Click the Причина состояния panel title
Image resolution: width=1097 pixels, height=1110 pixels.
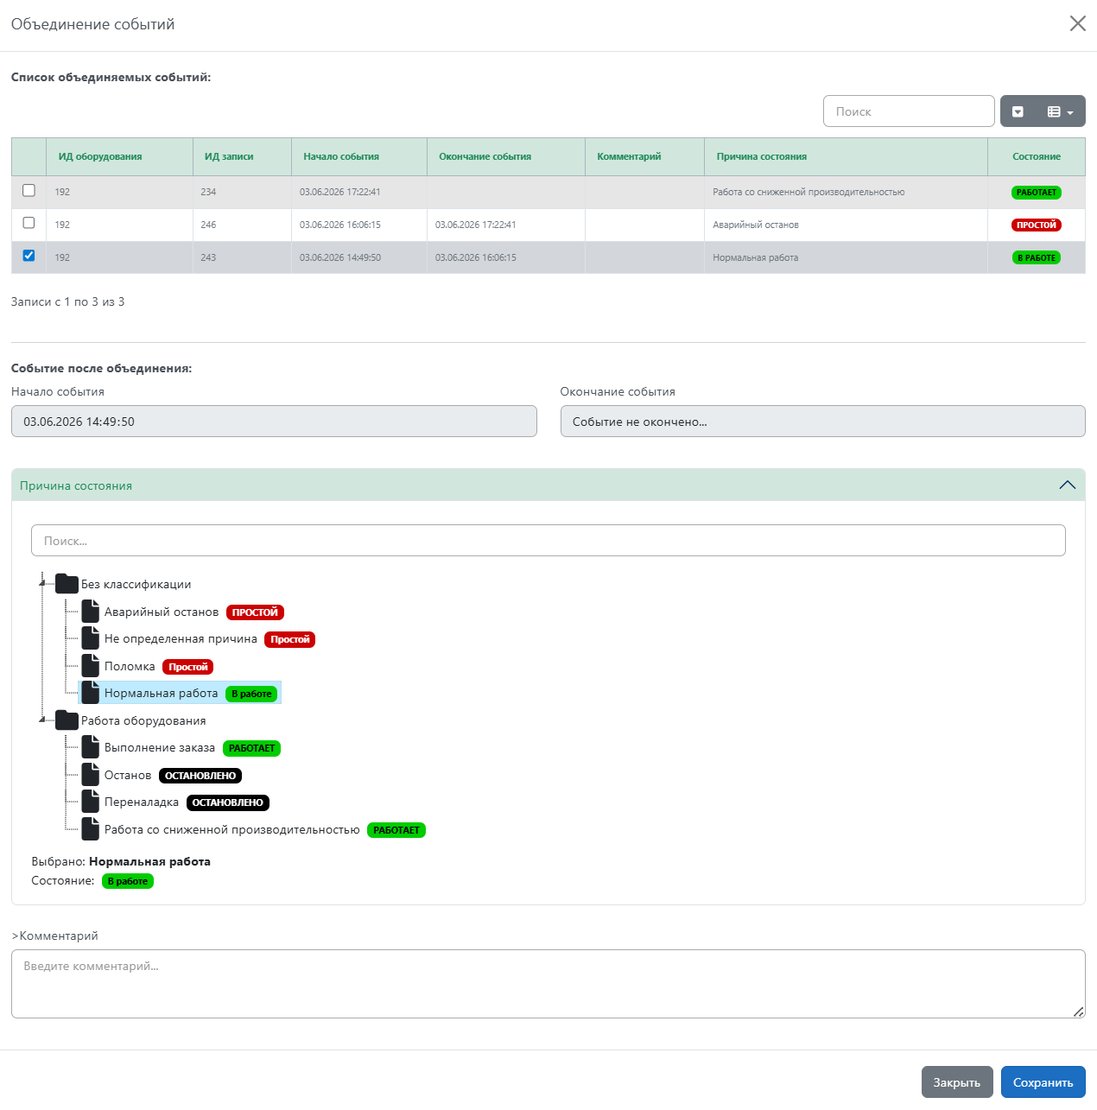pyautogui.click(x=76, y=485)
